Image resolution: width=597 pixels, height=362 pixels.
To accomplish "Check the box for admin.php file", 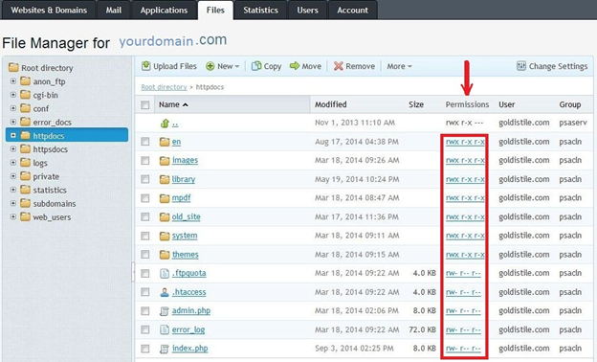I will click(x=145, y=311).
